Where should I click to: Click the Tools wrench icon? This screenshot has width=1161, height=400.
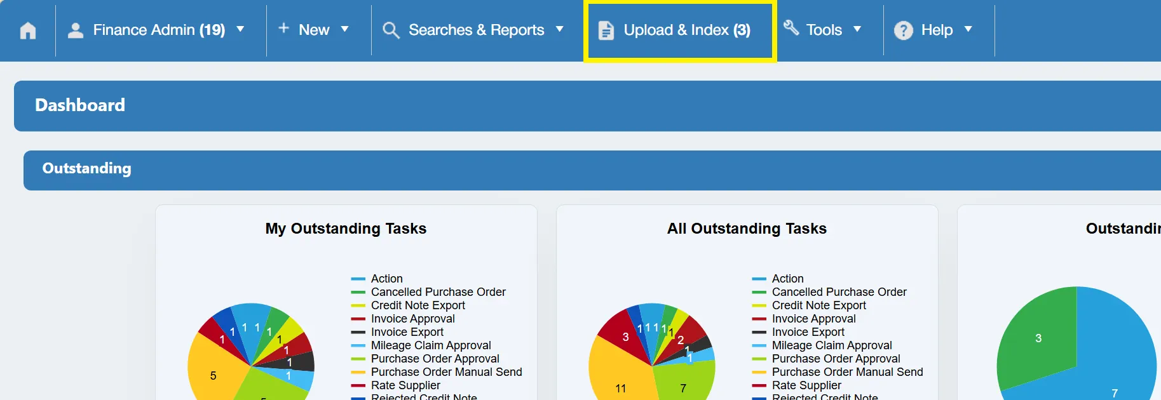click(791, 27)
